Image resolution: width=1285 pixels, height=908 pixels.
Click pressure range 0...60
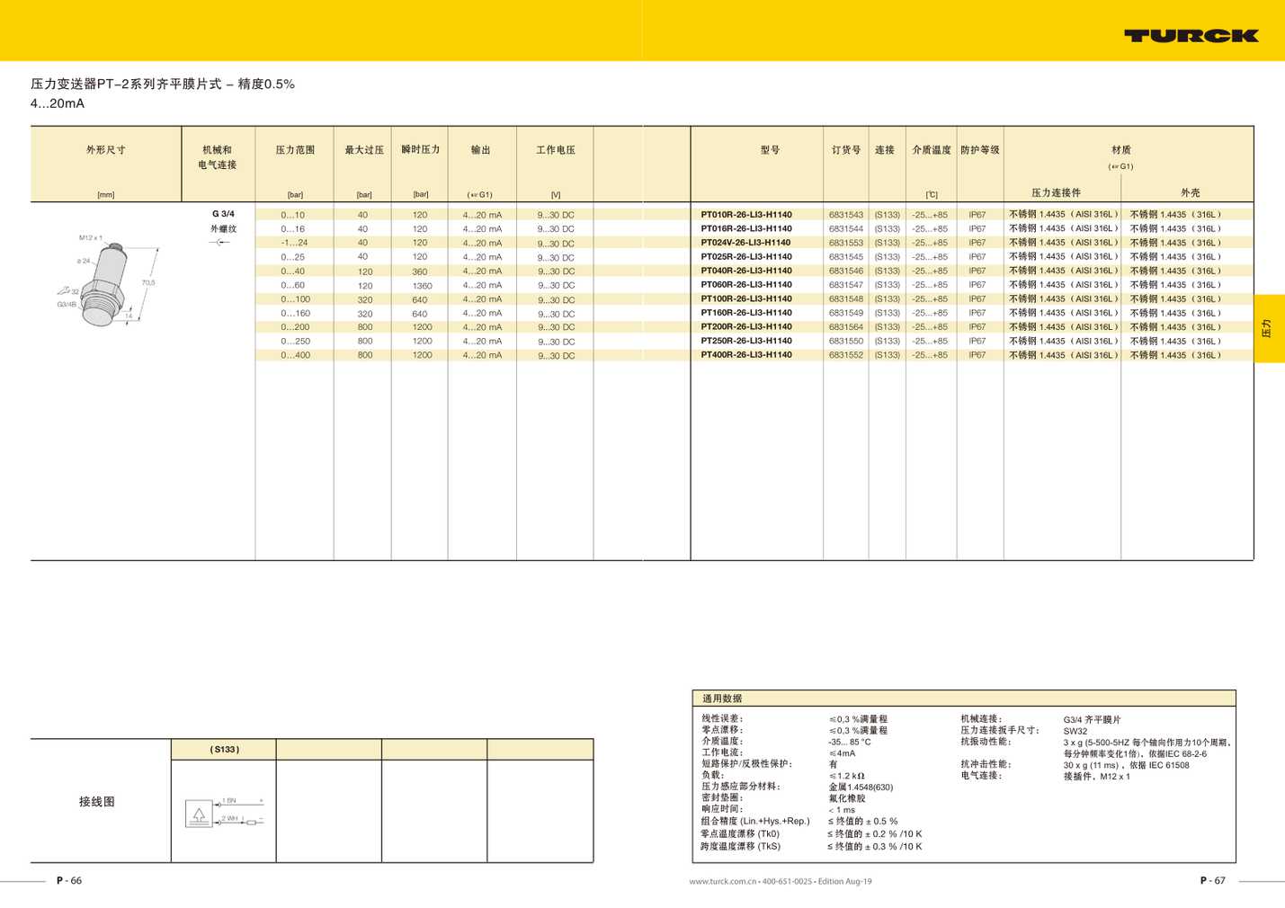pyautogui.click(x=292, y=285)
